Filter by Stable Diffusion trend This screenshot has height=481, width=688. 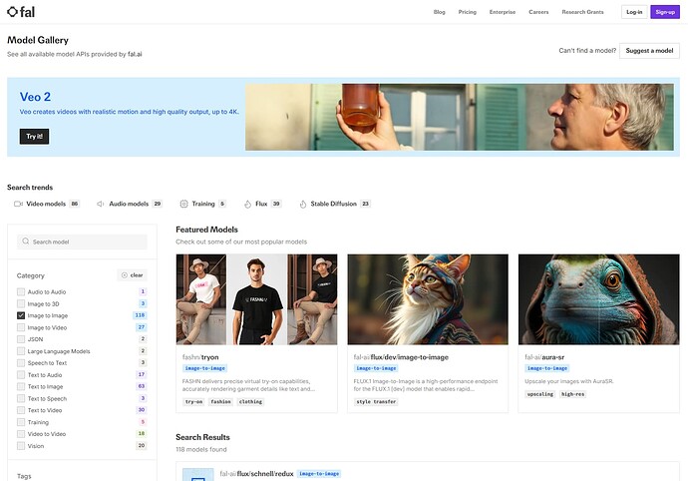[335, 204]
